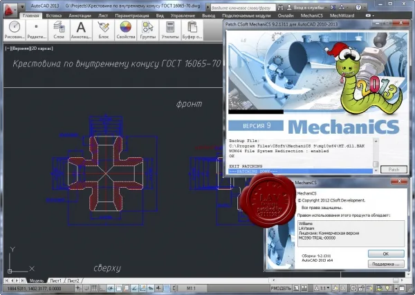Open the Утилиты calculator panel
This screenshot has height=295, width=415.
(x=170, y=30)
